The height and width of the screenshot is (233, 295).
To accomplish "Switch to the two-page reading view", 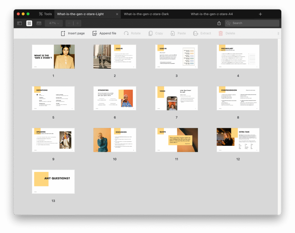I will tap(39, 23).
